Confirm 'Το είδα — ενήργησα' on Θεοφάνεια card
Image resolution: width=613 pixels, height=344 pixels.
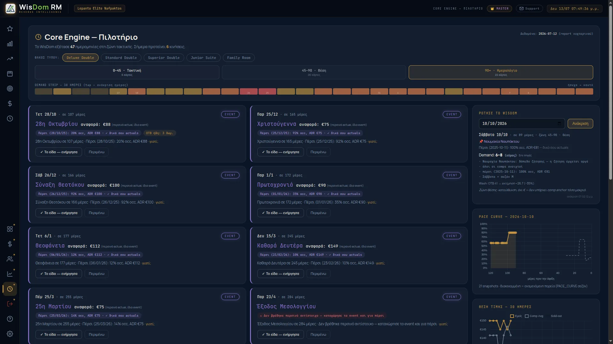click(59, 274)
